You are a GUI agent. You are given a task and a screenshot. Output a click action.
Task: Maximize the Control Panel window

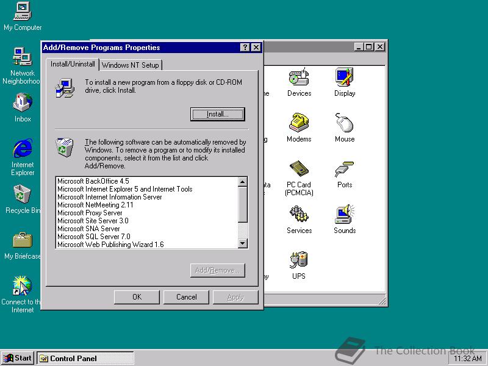coord(369,47)
